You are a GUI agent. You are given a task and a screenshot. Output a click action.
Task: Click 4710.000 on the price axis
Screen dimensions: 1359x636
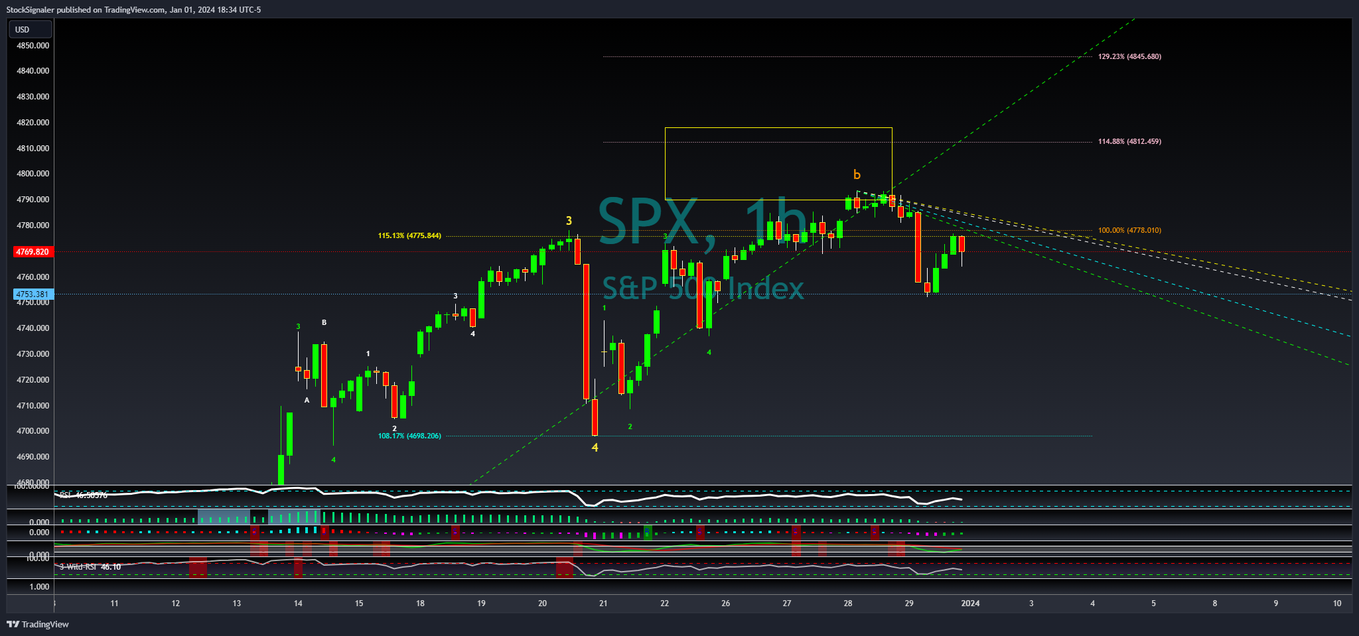tap(33, 406)
